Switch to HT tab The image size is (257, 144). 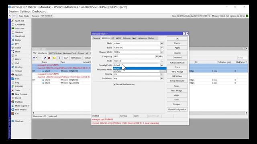point(113,38)
